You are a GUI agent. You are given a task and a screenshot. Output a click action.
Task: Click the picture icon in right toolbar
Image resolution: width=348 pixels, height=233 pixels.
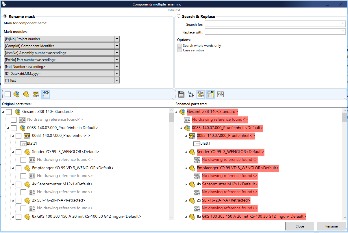pyautogui.click(x=221, y=94)
